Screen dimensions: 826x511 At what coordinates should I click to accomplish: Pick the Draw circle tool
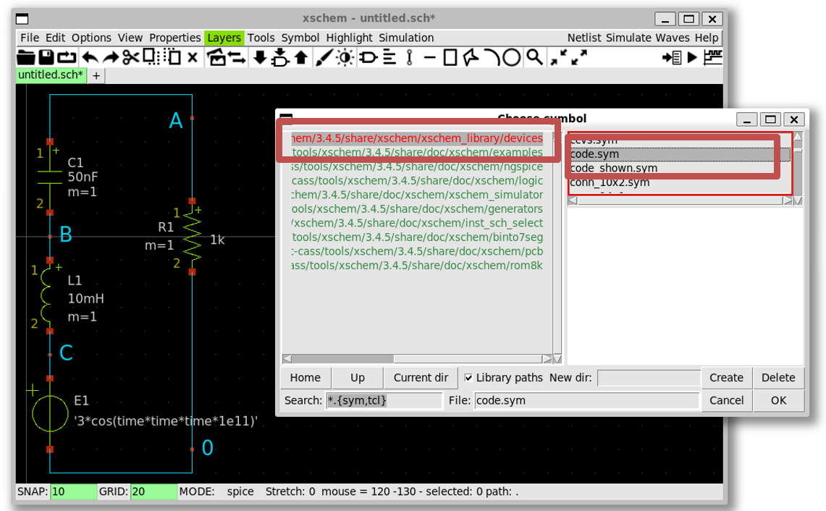[x=512, y=57]
